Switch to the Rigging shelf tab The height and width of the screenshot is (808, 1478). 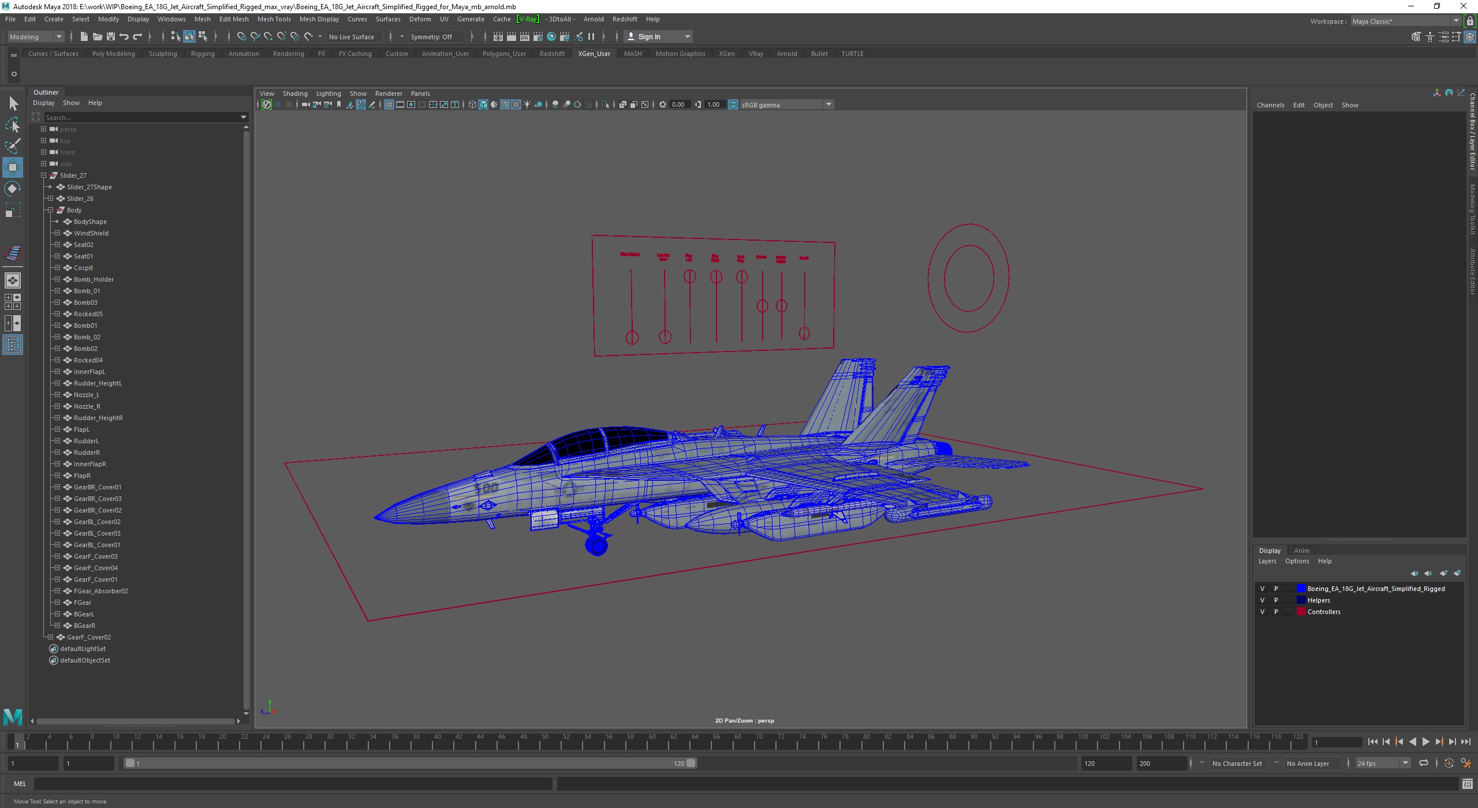click(203, 54)
